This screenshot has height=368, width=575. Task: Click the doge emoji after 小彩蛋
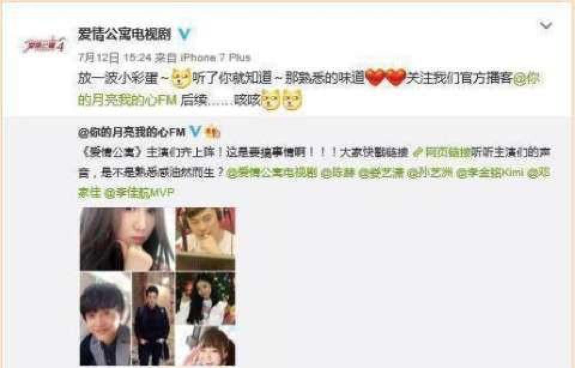point(181,78)
